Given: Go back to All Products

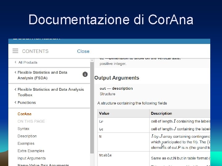Looking at the screenshot, I should pyautogui.click(x=28, y=62).
